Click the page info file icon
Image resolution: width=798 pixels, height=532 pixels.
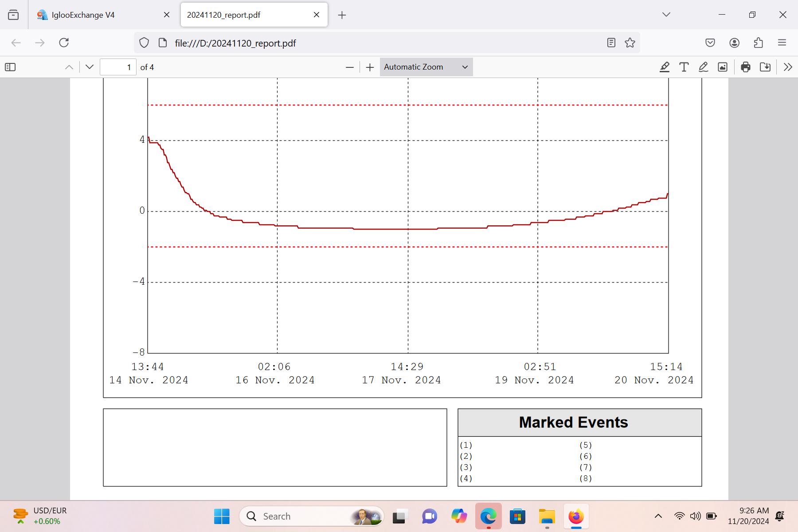pyautogui.click(x=163, y=43)
